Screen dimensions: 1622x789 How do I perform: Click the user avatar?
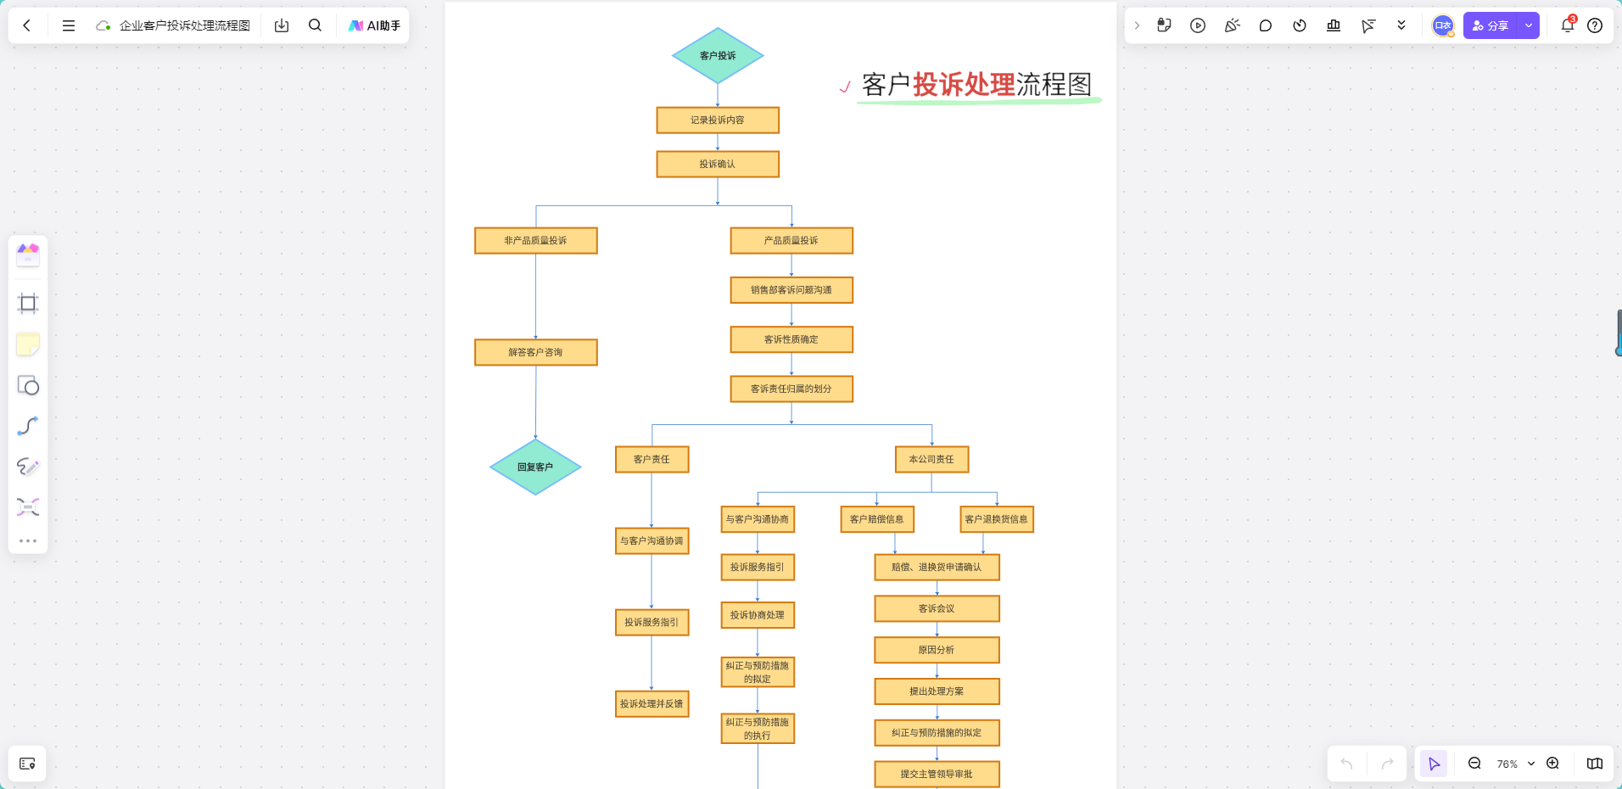[x=1443, y=25]
